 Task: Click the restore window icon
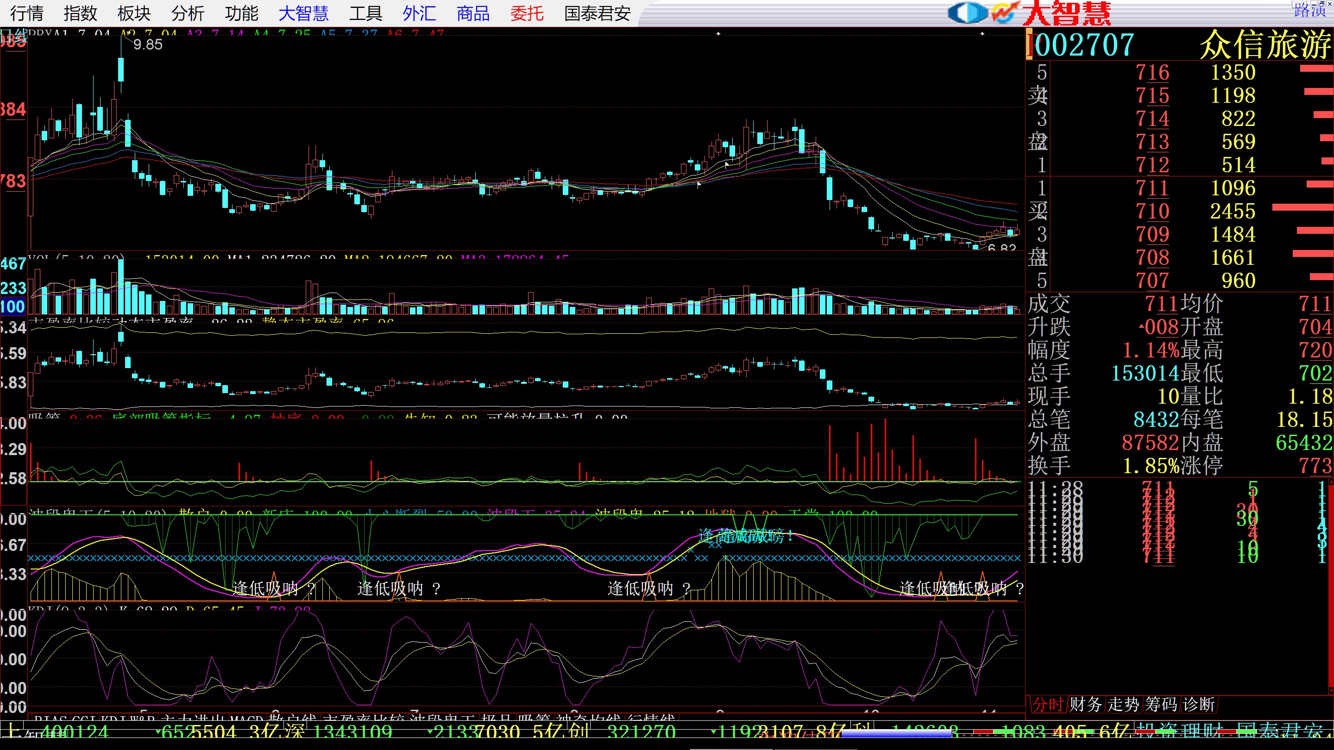click(1321, 4)
